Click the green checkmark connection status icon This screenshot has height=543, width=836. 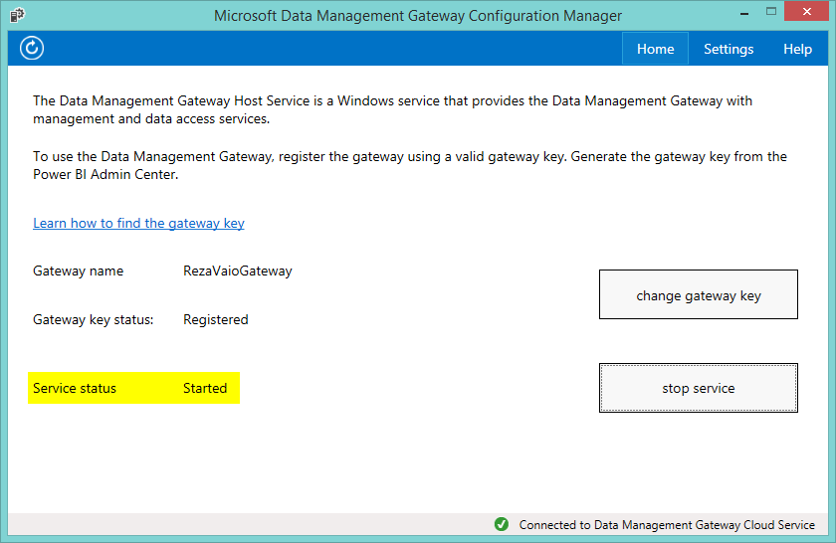click(502, 525)
